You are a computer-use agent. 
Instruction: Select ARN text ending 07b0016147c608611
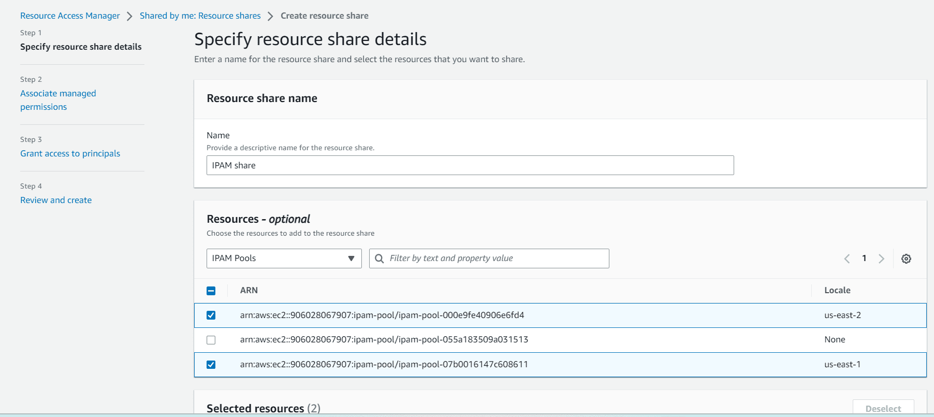tap(384, 364)
